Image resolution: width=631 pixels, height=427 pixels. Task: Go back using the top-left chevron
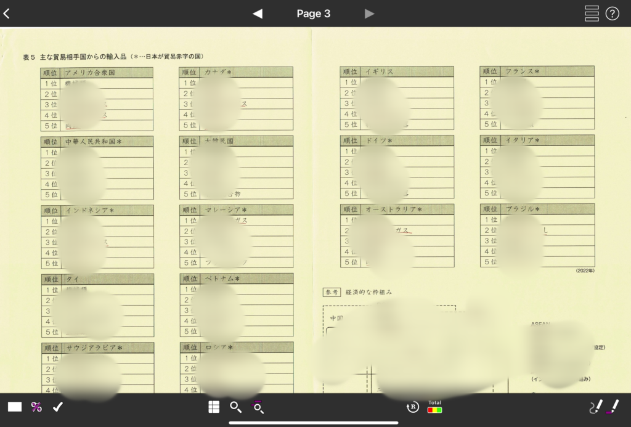coord(7,14)
